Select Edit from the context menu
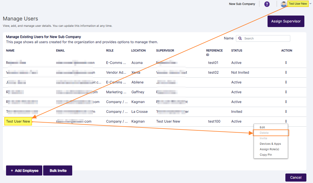This screenshot has width=313, height=183. coord(262,127)
